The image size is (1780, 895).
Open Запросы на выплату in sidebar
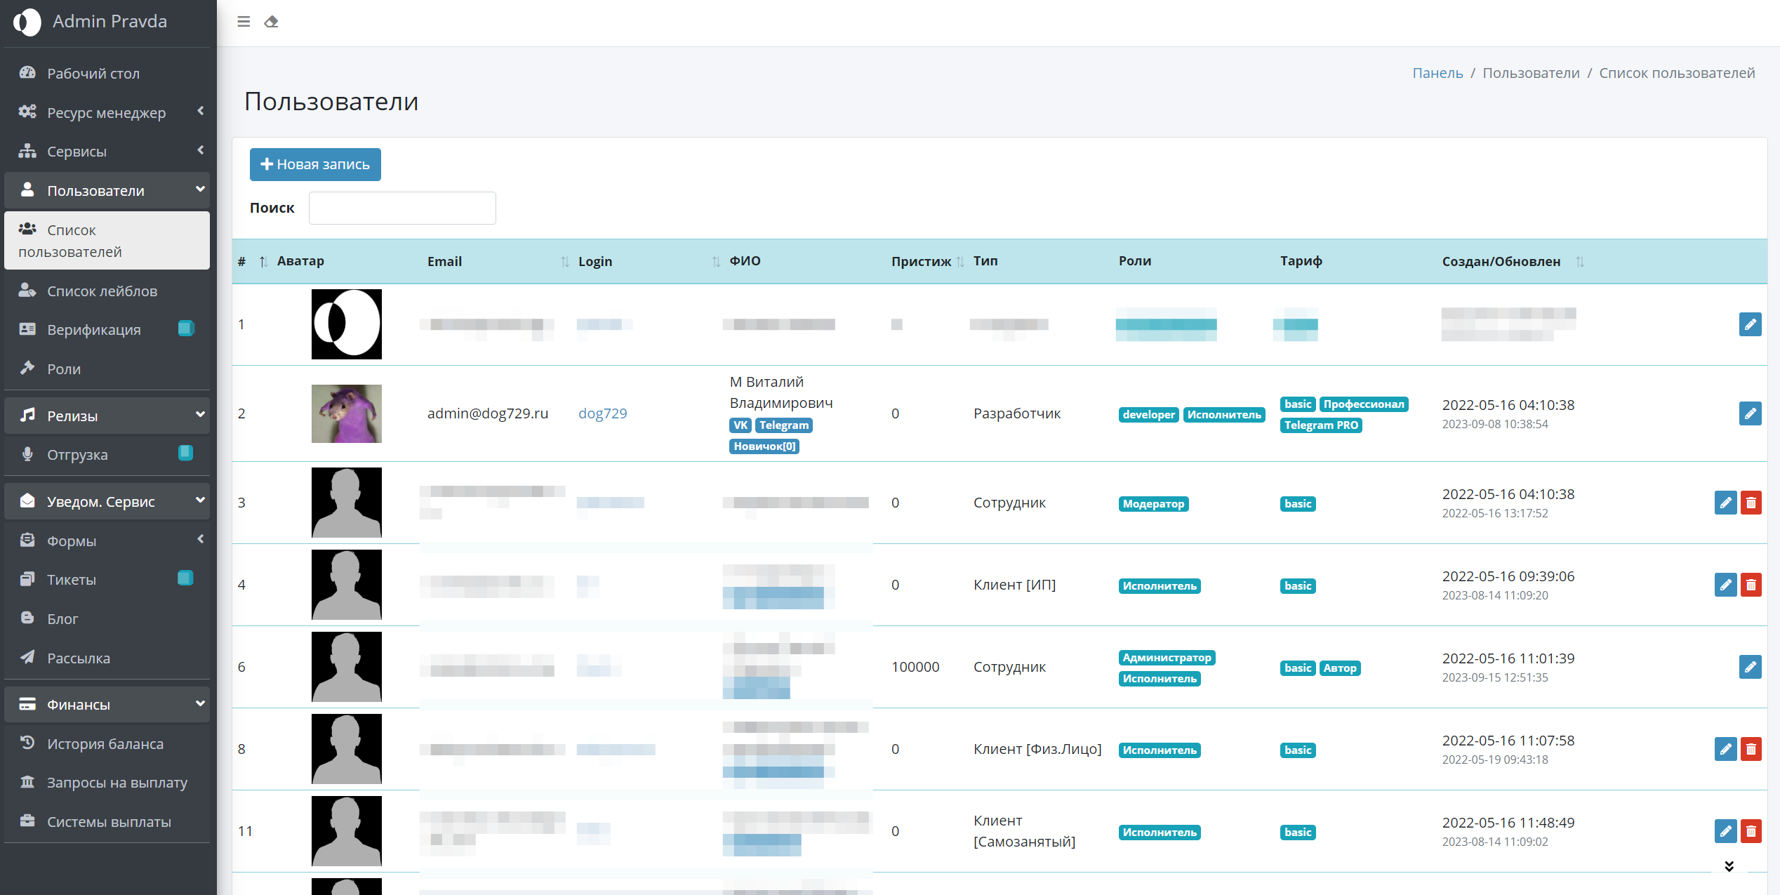(107, 783)
